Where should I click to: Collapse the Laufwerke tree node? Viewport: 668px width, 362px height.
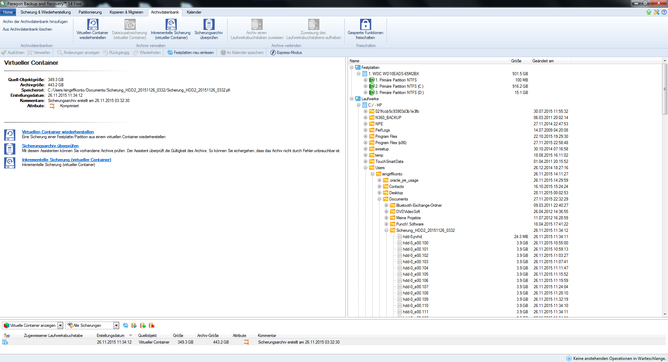click(x=351, y=99)
